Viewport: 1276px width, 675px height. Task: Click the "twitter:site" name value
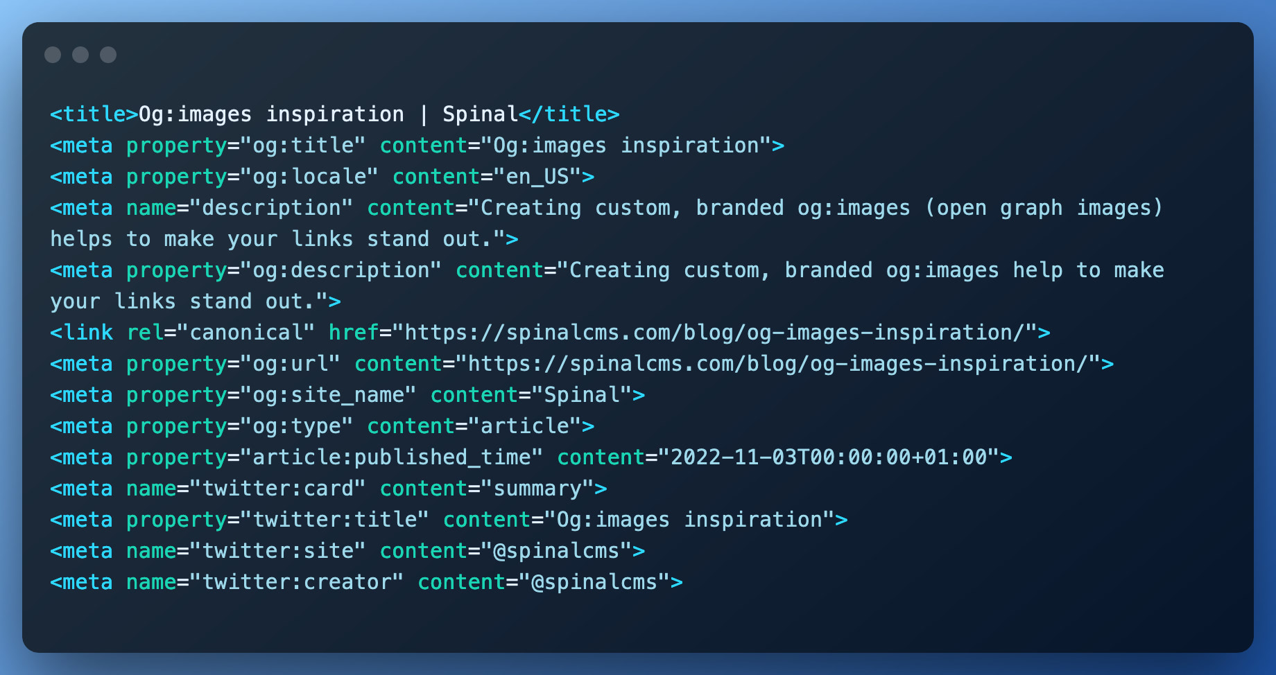pos(277,550)
